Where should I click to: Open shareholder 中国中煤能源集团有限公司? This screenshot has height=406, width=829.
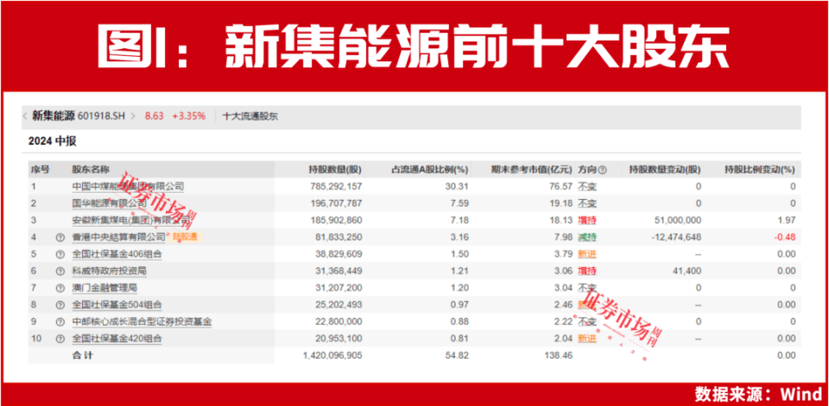click(x=128, y=186)
